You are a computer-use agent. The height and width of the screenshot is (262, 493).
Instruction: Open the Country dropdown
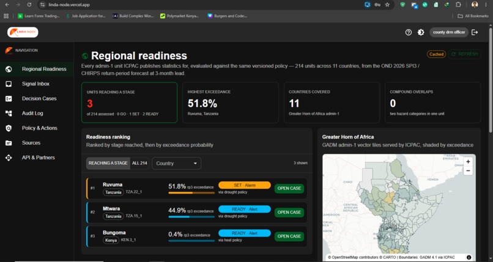(176, 163)
